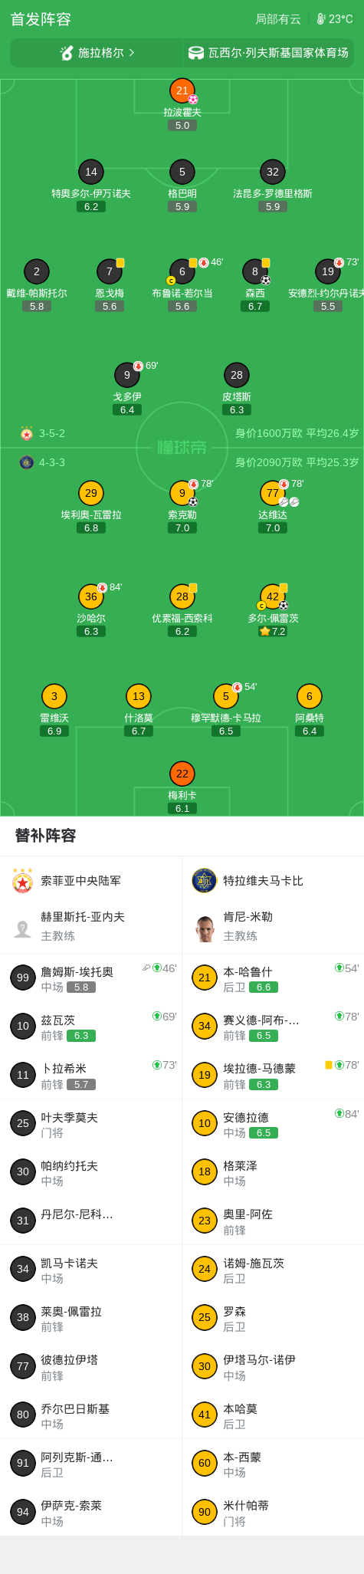Tap the stadium icon beside 瓦西尔·列夫斯基国家体育场
This screenshot has width=364, height=1574.
196,53
